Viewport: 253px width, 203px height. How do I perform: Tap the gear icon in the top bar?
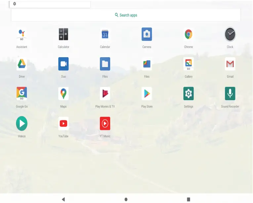point(15,4)
